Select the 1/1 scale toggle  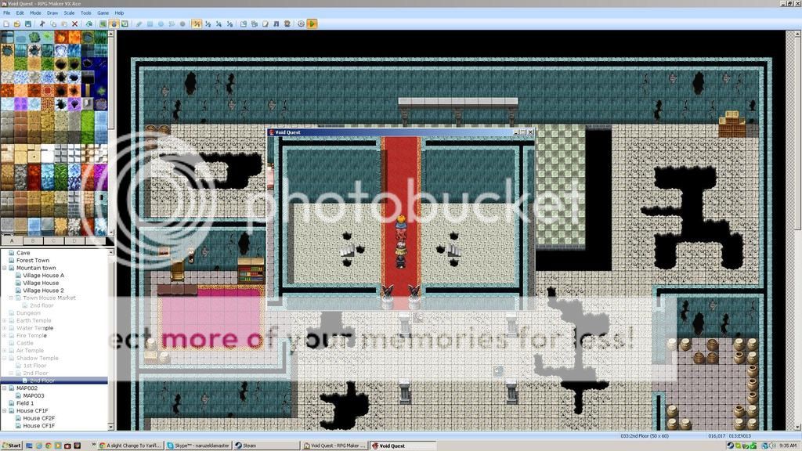point(197,23)
